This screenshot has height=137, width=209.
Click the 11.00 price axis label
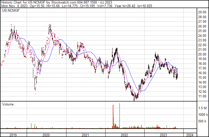[202, 96]
